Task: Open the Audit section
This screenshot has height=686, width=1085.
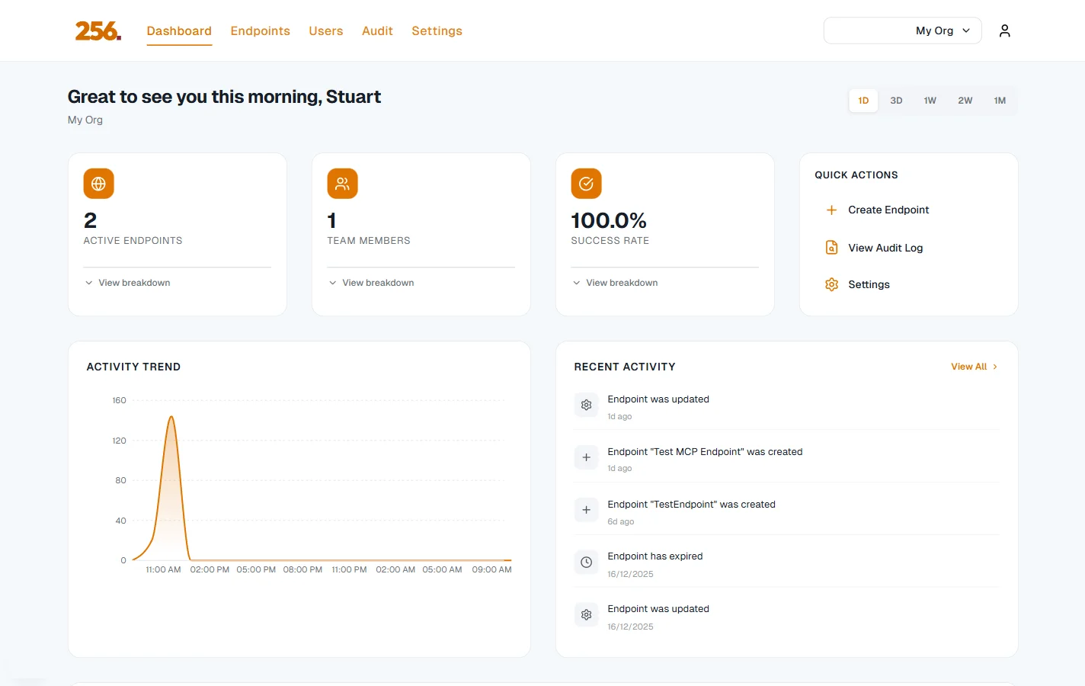Action: point(377,30)
